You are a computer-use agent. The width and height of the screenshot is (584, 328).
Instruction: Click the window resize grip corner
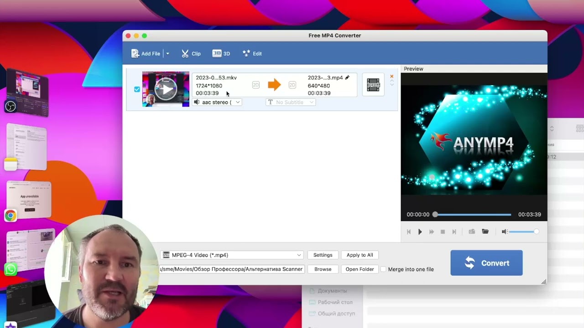click(x=544, y=282)
